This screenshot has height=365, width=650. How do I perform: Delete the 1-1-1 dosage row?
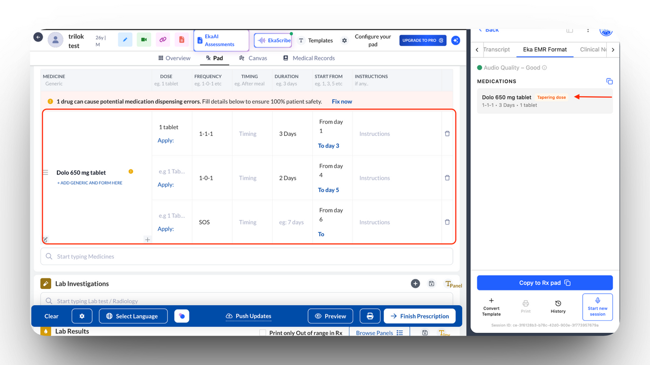pyautogui.click(x=447, y=134)
